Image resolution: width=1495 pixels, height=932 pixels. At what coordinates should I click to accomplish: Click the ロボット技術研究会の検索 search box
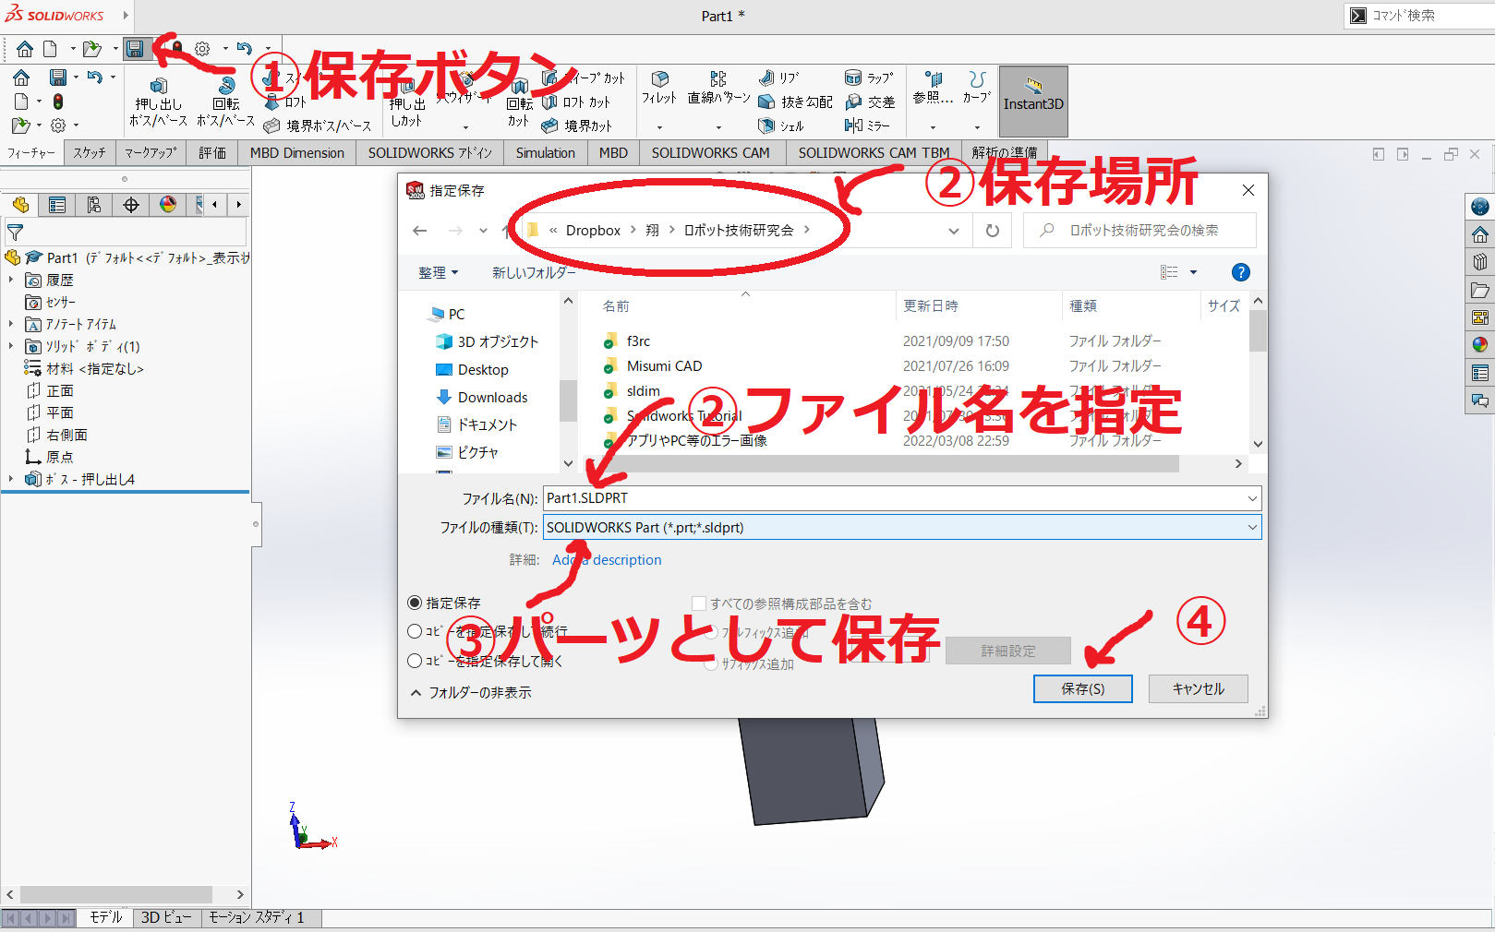(x=1140, y=231)
